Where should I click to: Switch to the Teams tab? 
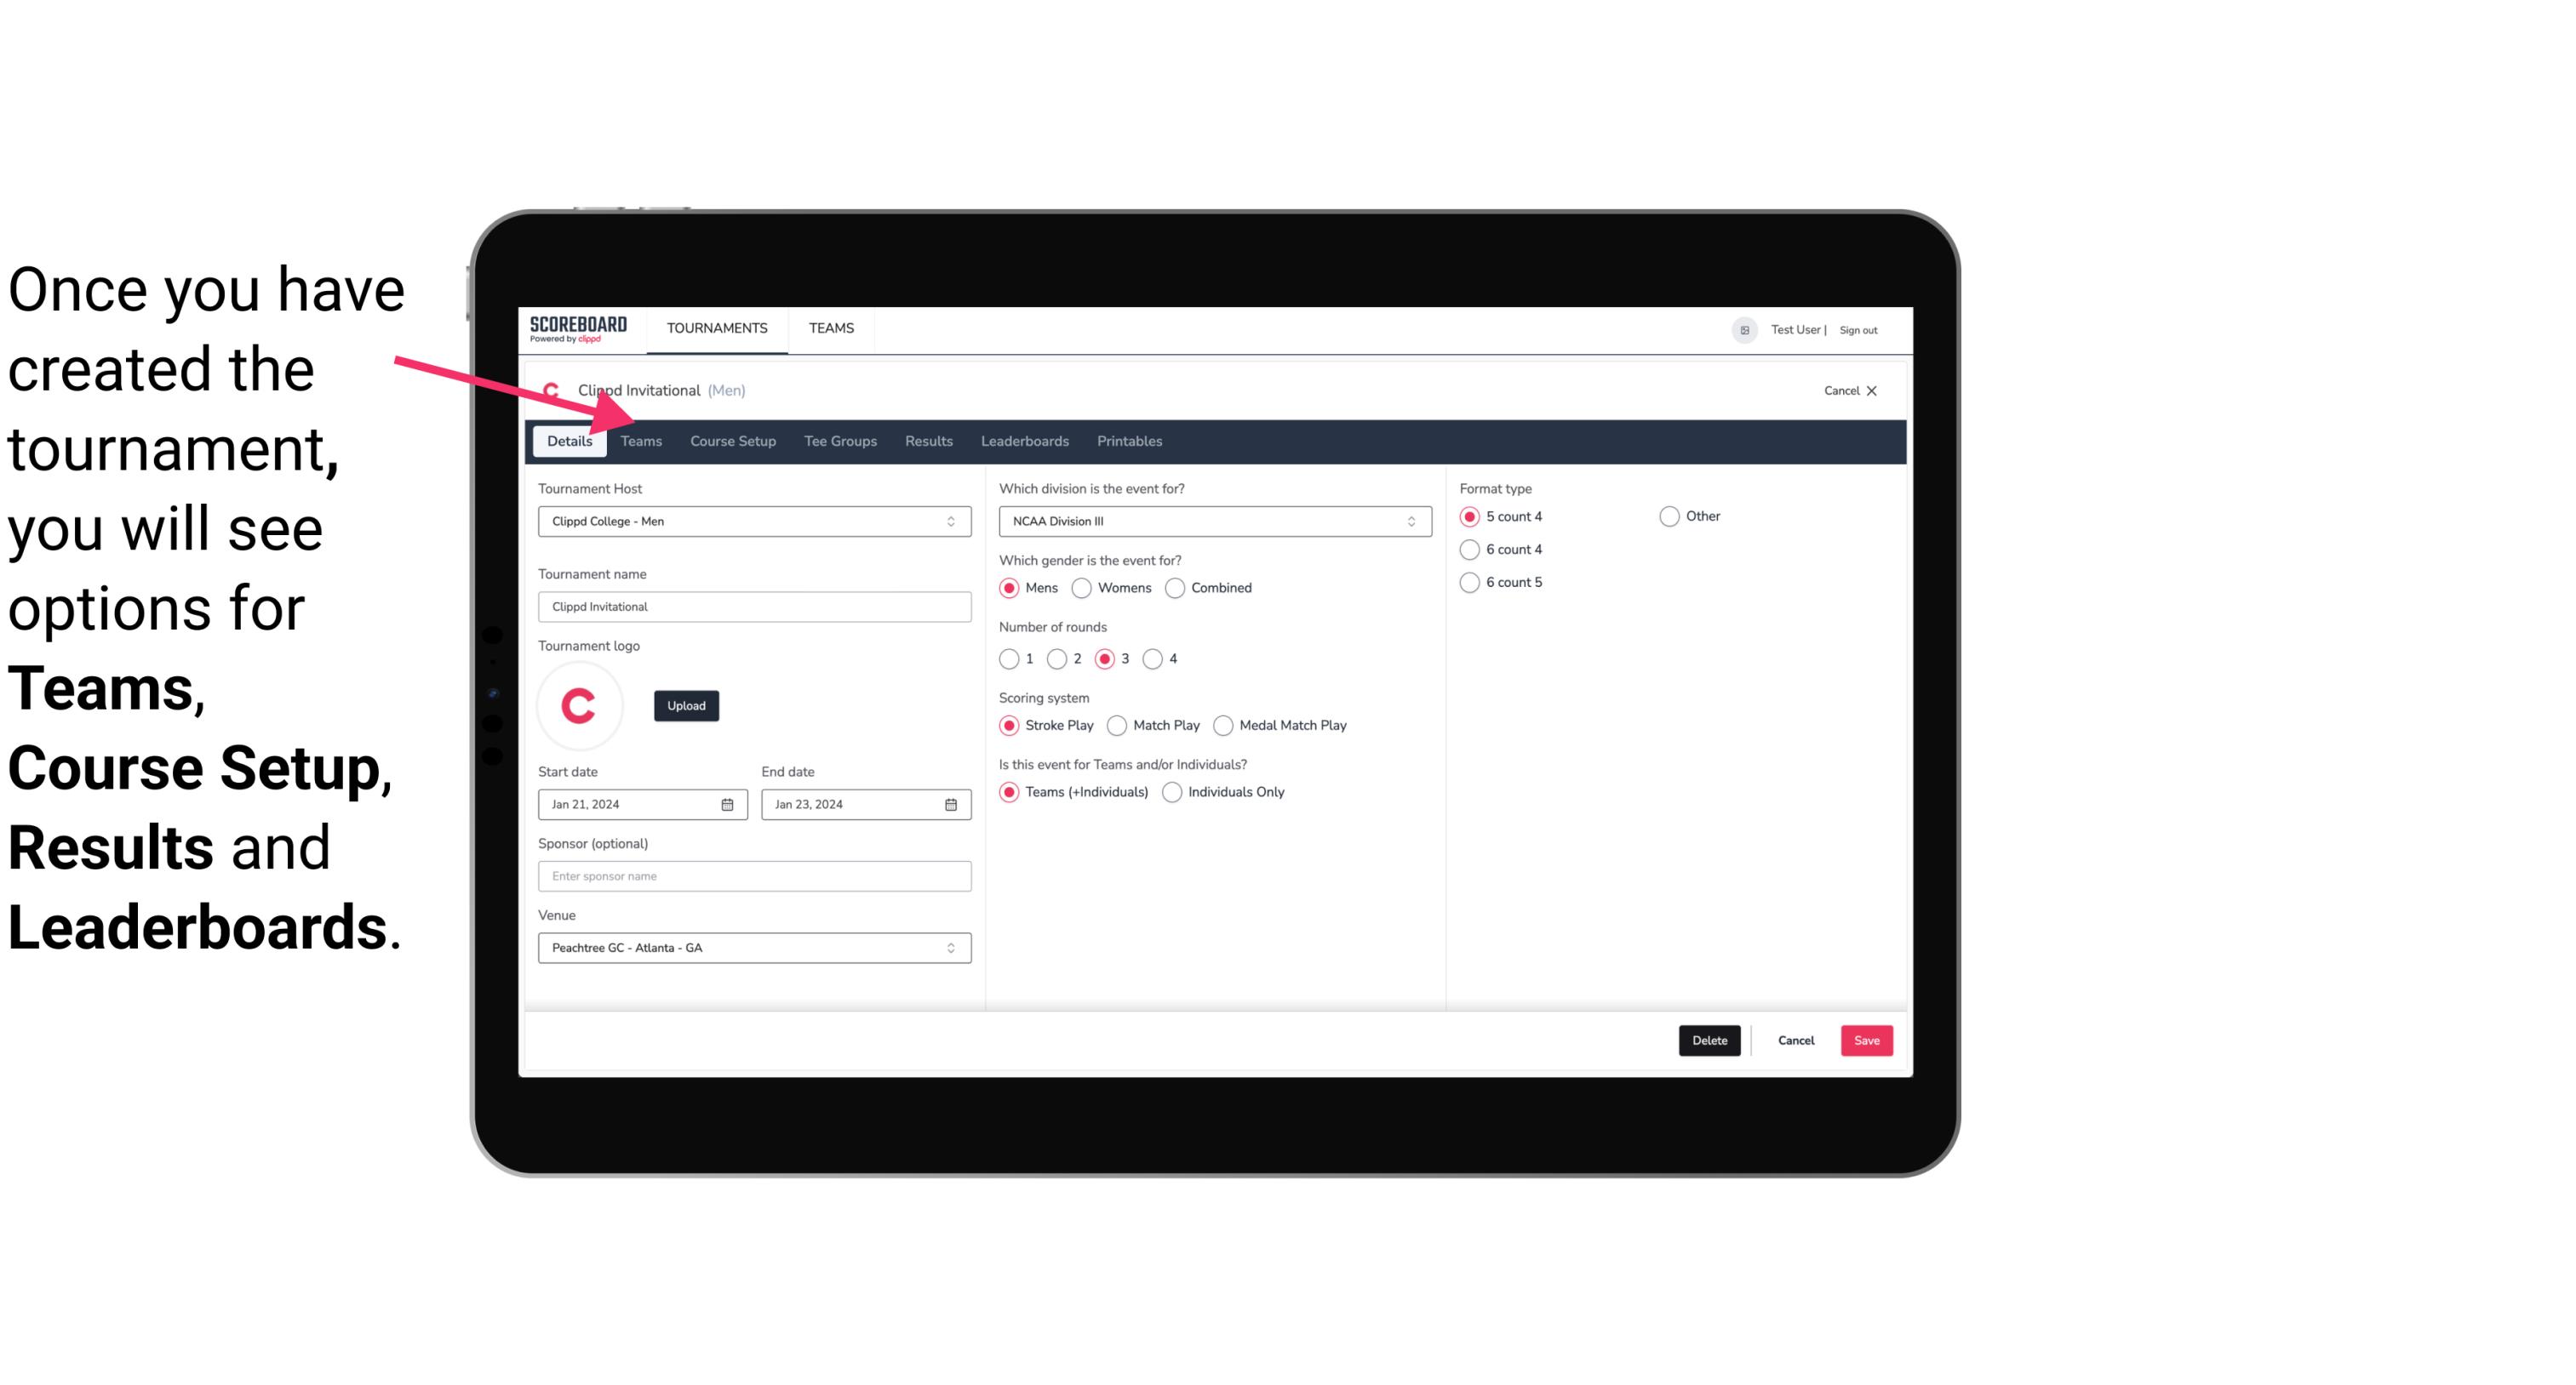click(639, 440)
